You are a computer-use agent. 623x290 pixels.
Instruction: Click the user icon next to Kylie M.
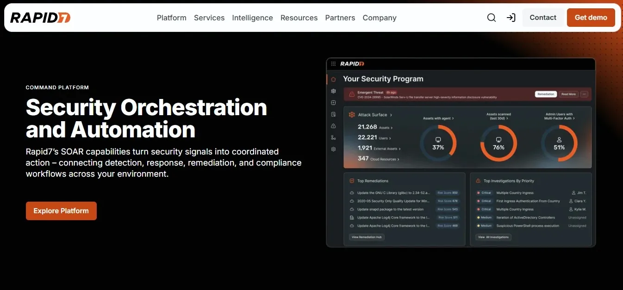571,210
